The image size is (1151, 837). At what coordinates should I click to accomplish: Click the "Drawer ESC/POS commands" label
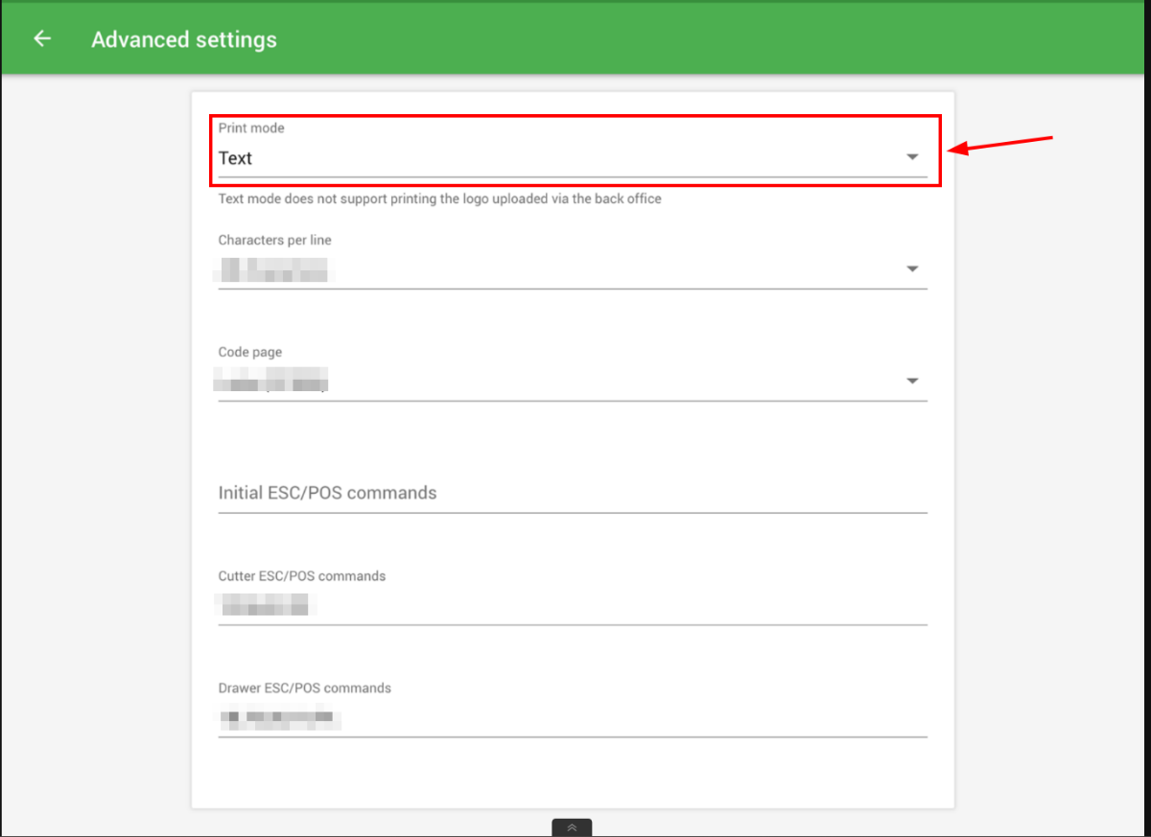[x=304, y=687]
